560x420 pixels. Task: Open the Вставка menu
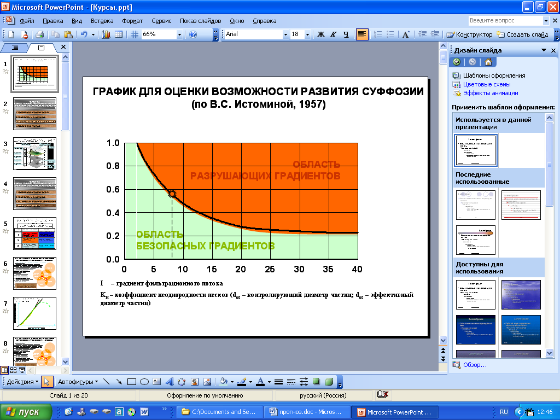(x=102, y=21)
